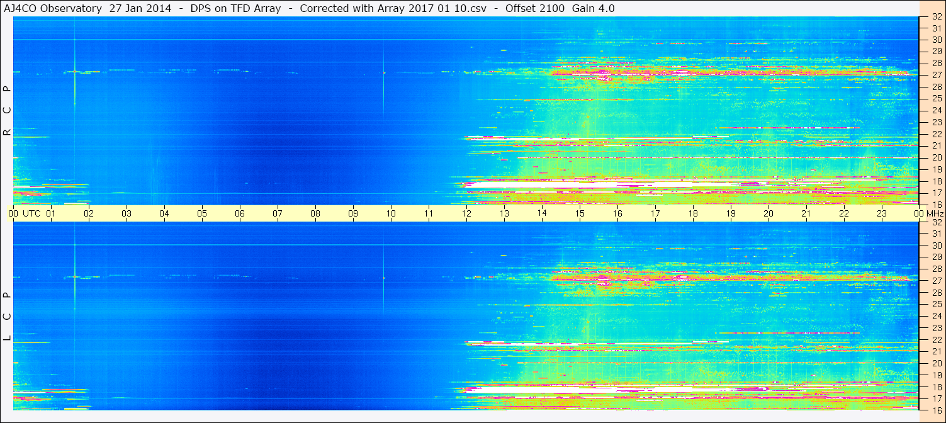Click the 29 MHz label in LCP panel

point(937,257)
